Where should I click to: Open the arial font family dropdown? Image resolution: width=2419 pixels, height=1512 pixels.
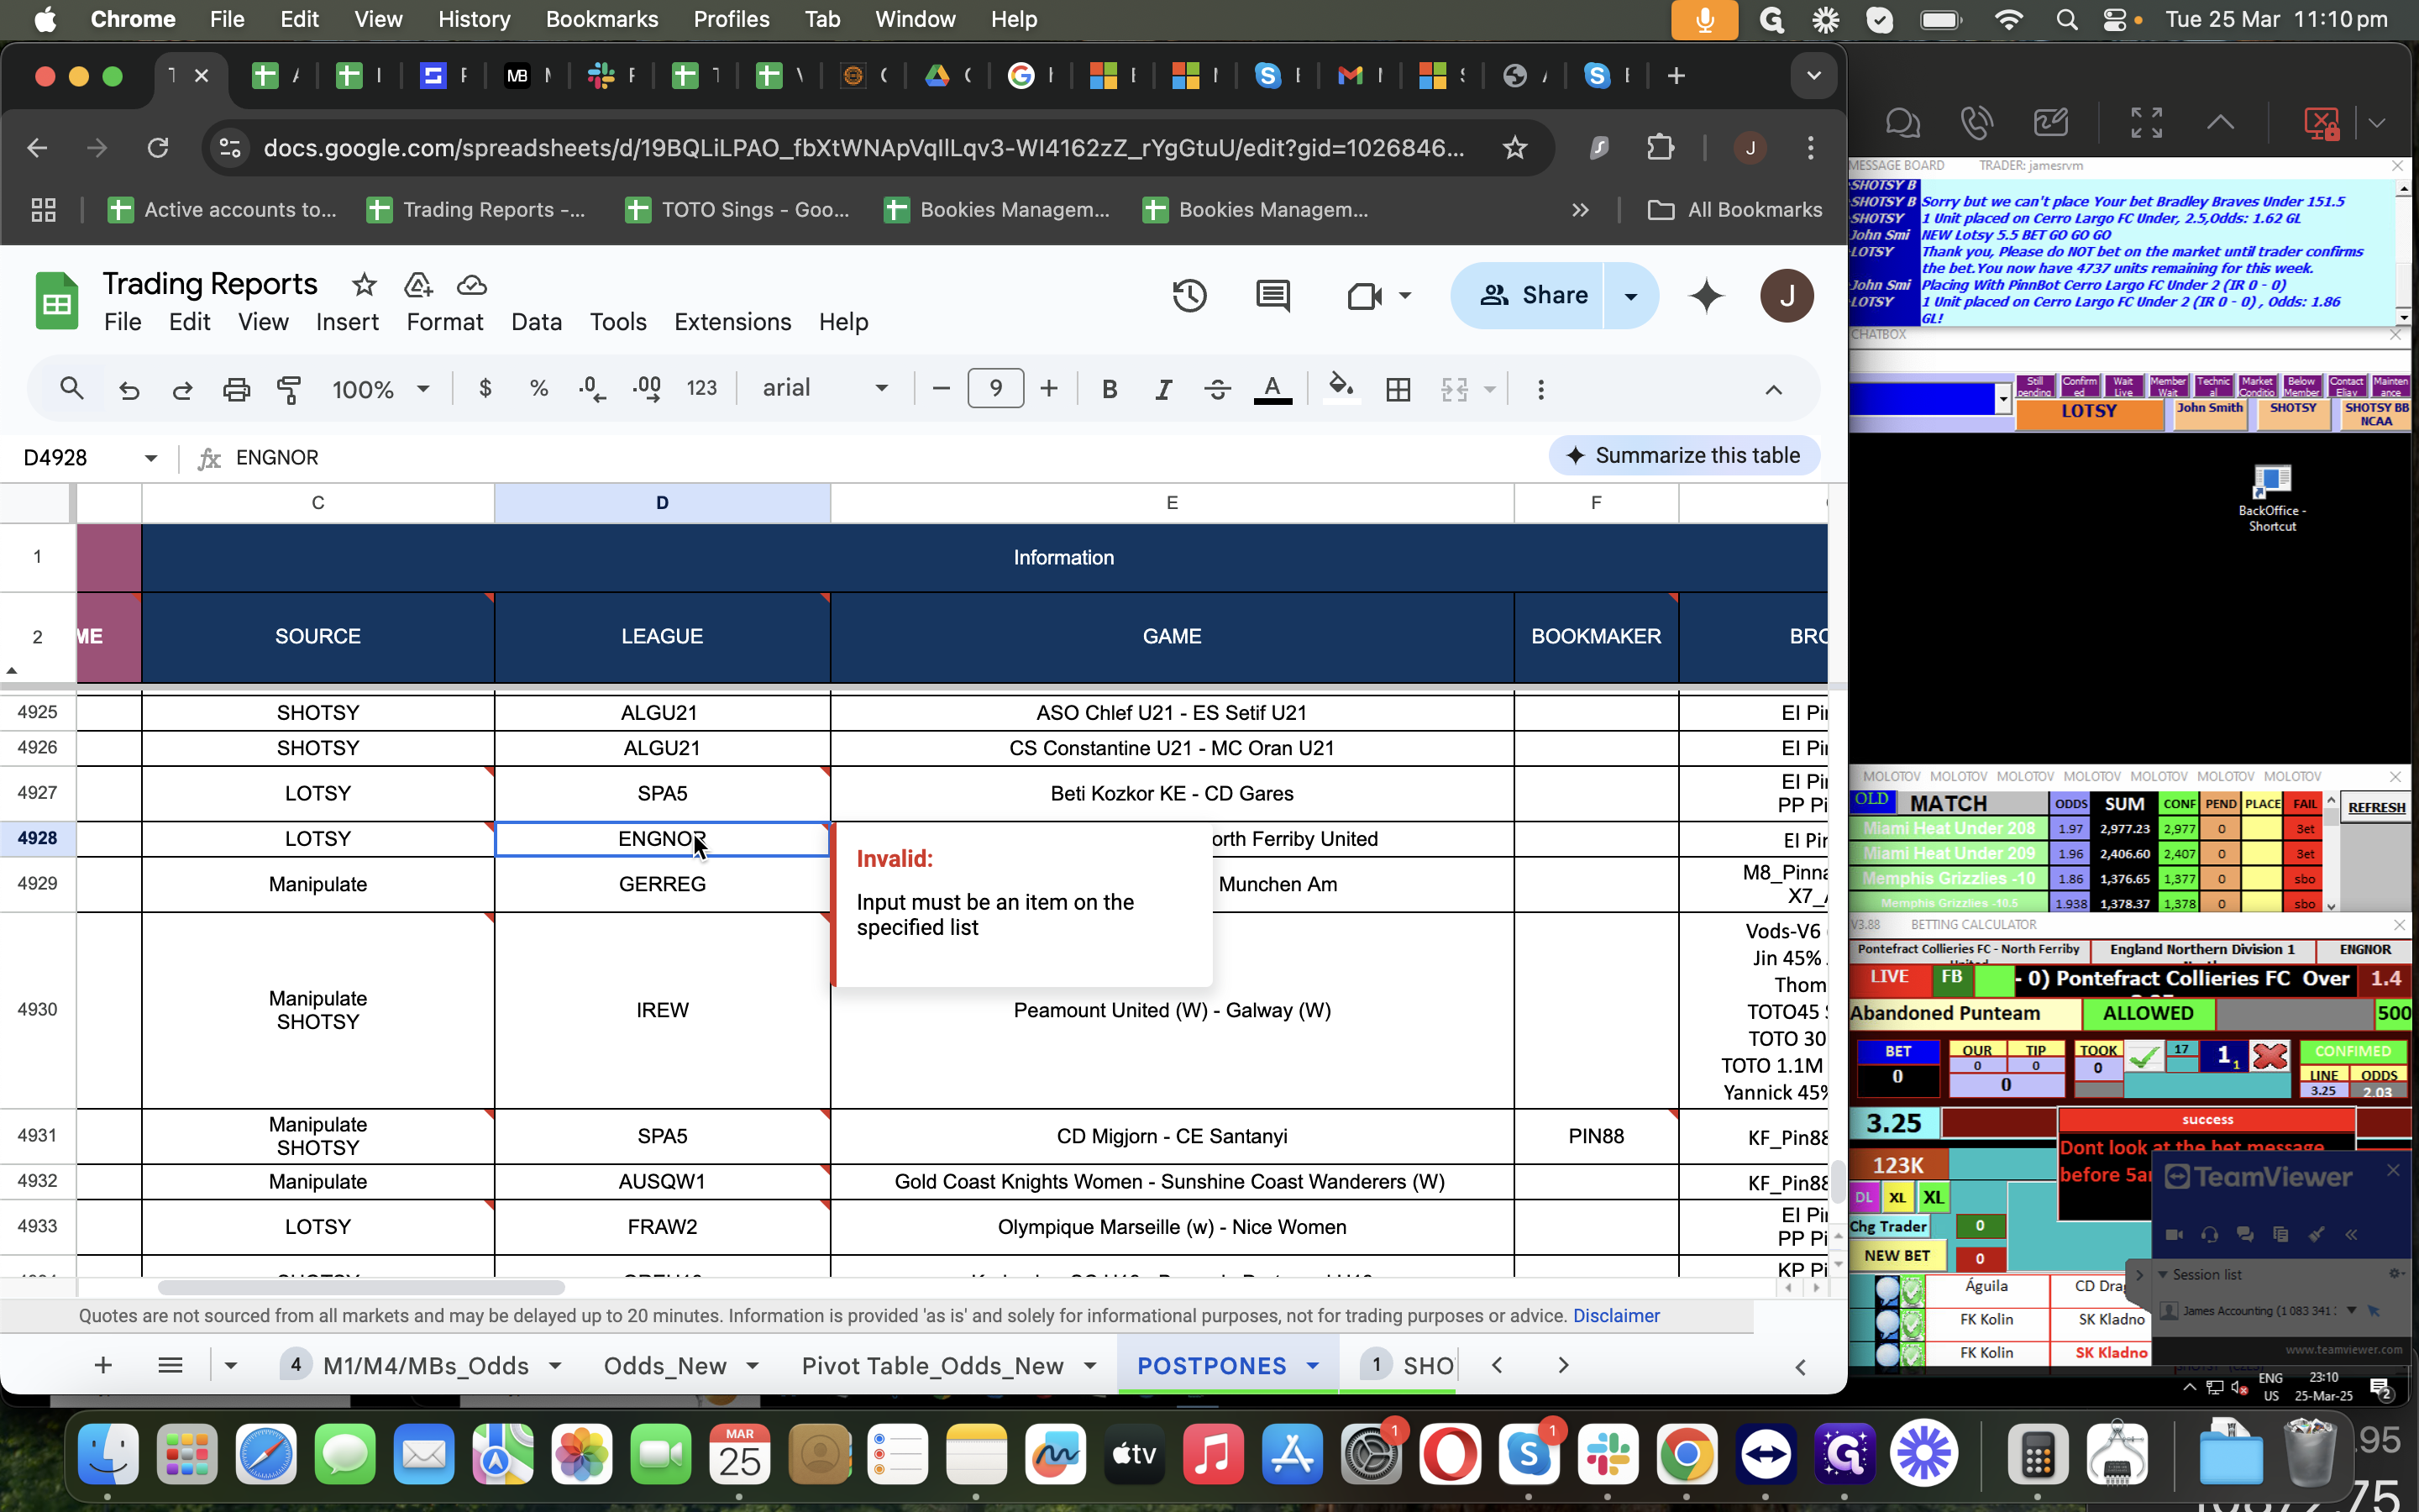click(825, 388)
